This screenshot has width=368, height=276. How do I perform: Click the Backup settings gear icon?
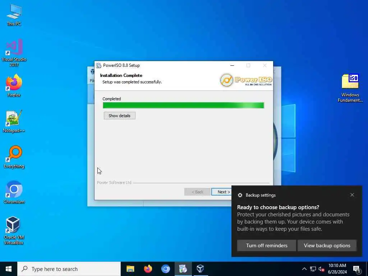[240, 195]
